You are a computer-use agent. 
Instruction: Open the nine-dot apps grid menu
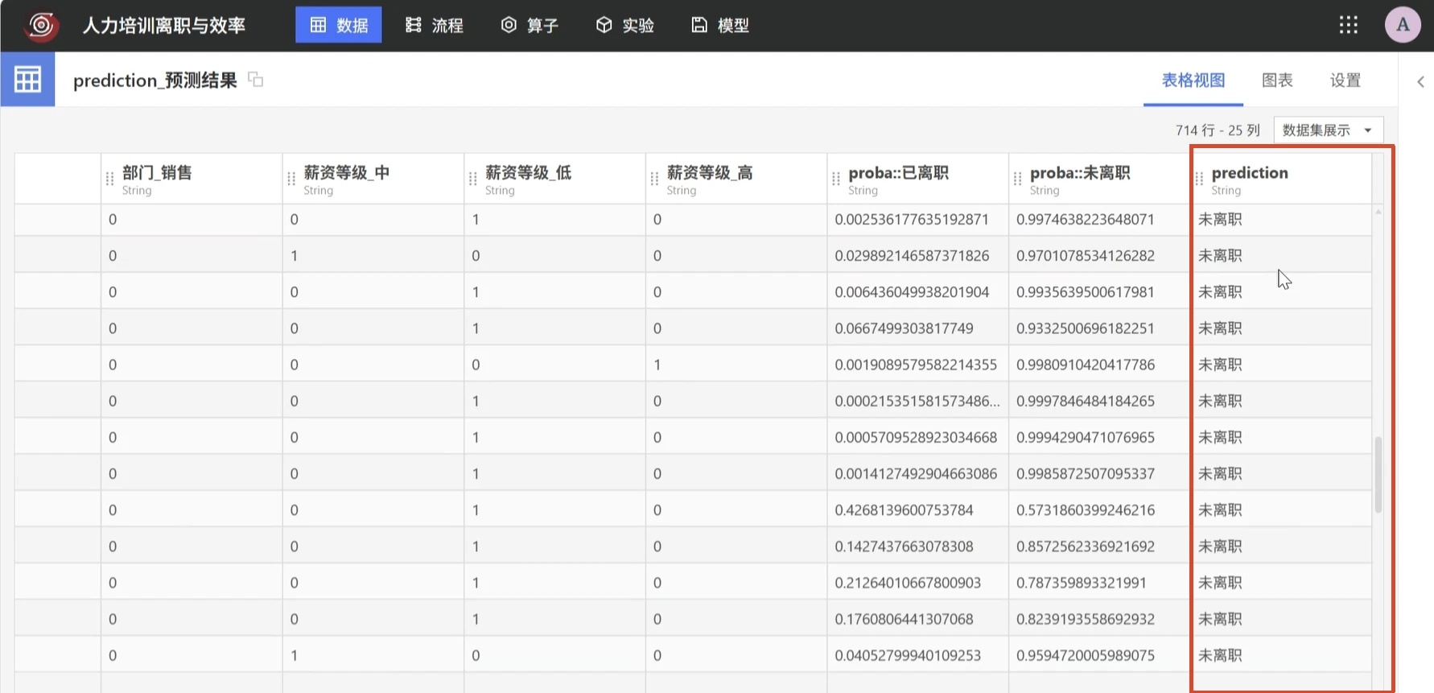coord(1349,25)
